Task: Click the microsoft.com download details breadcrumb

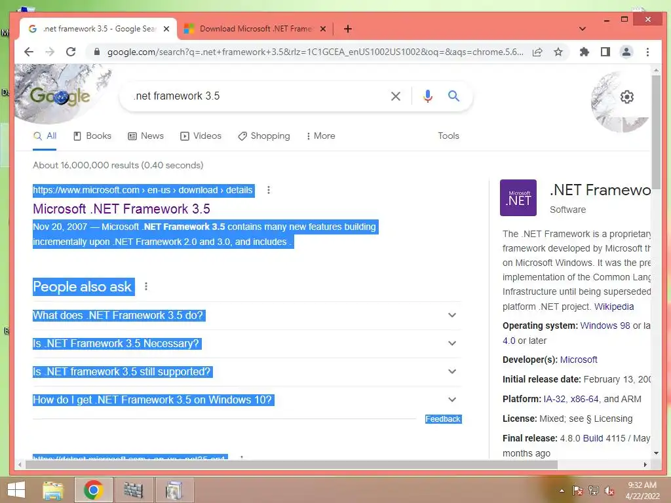Action: pos(143,190)
